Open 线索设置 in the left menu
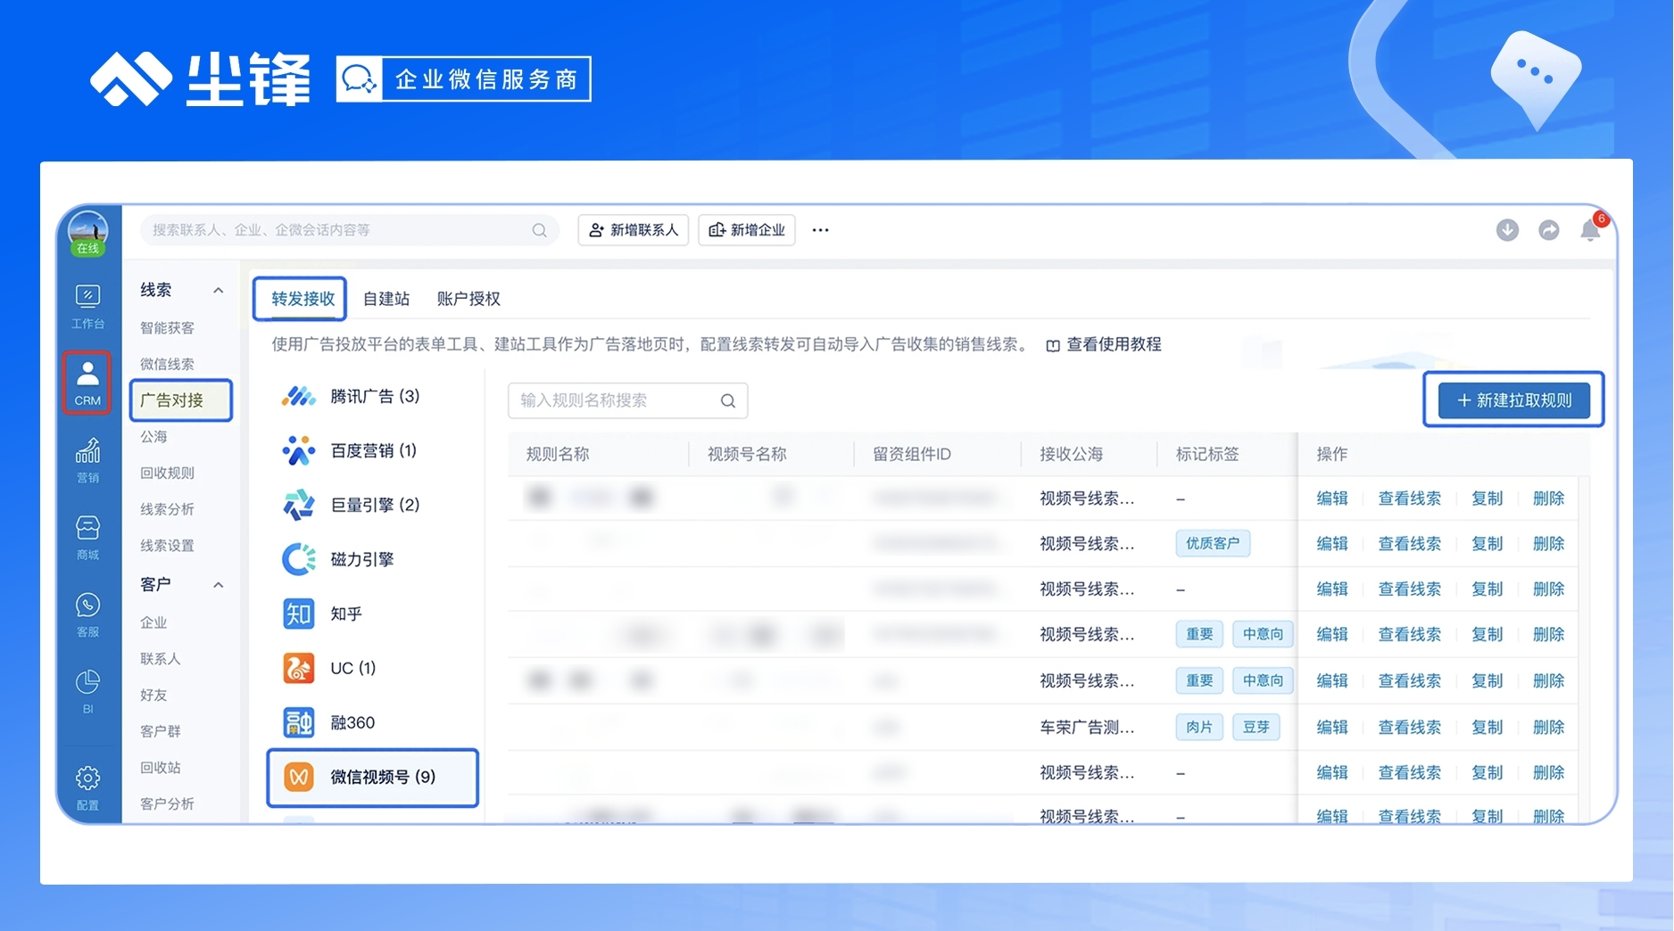The height and width of the screenshot is (931, 1674). (167, 546)
